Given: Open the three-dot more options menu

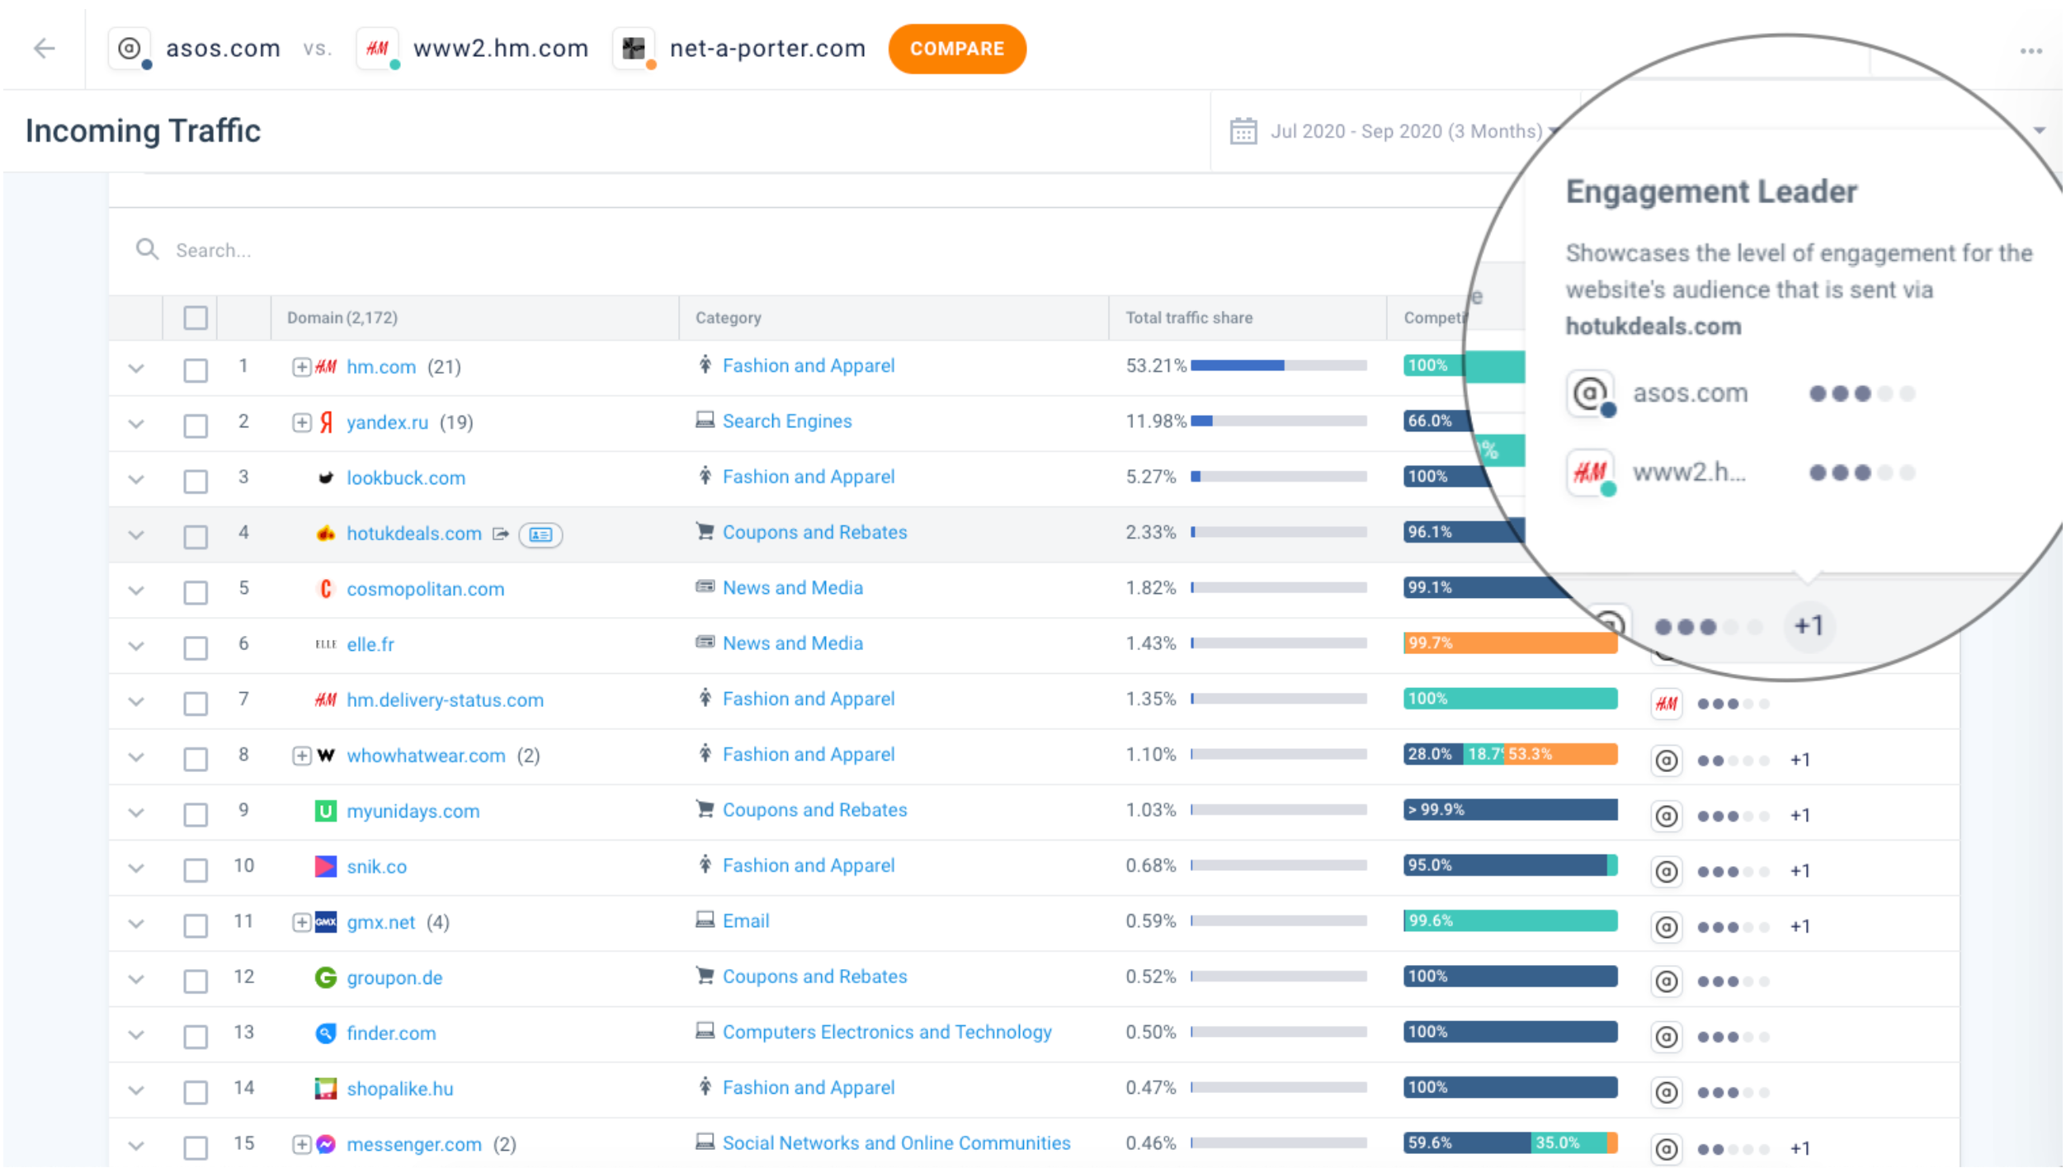Looking at the screenshot, I should tap(2031, 51).
